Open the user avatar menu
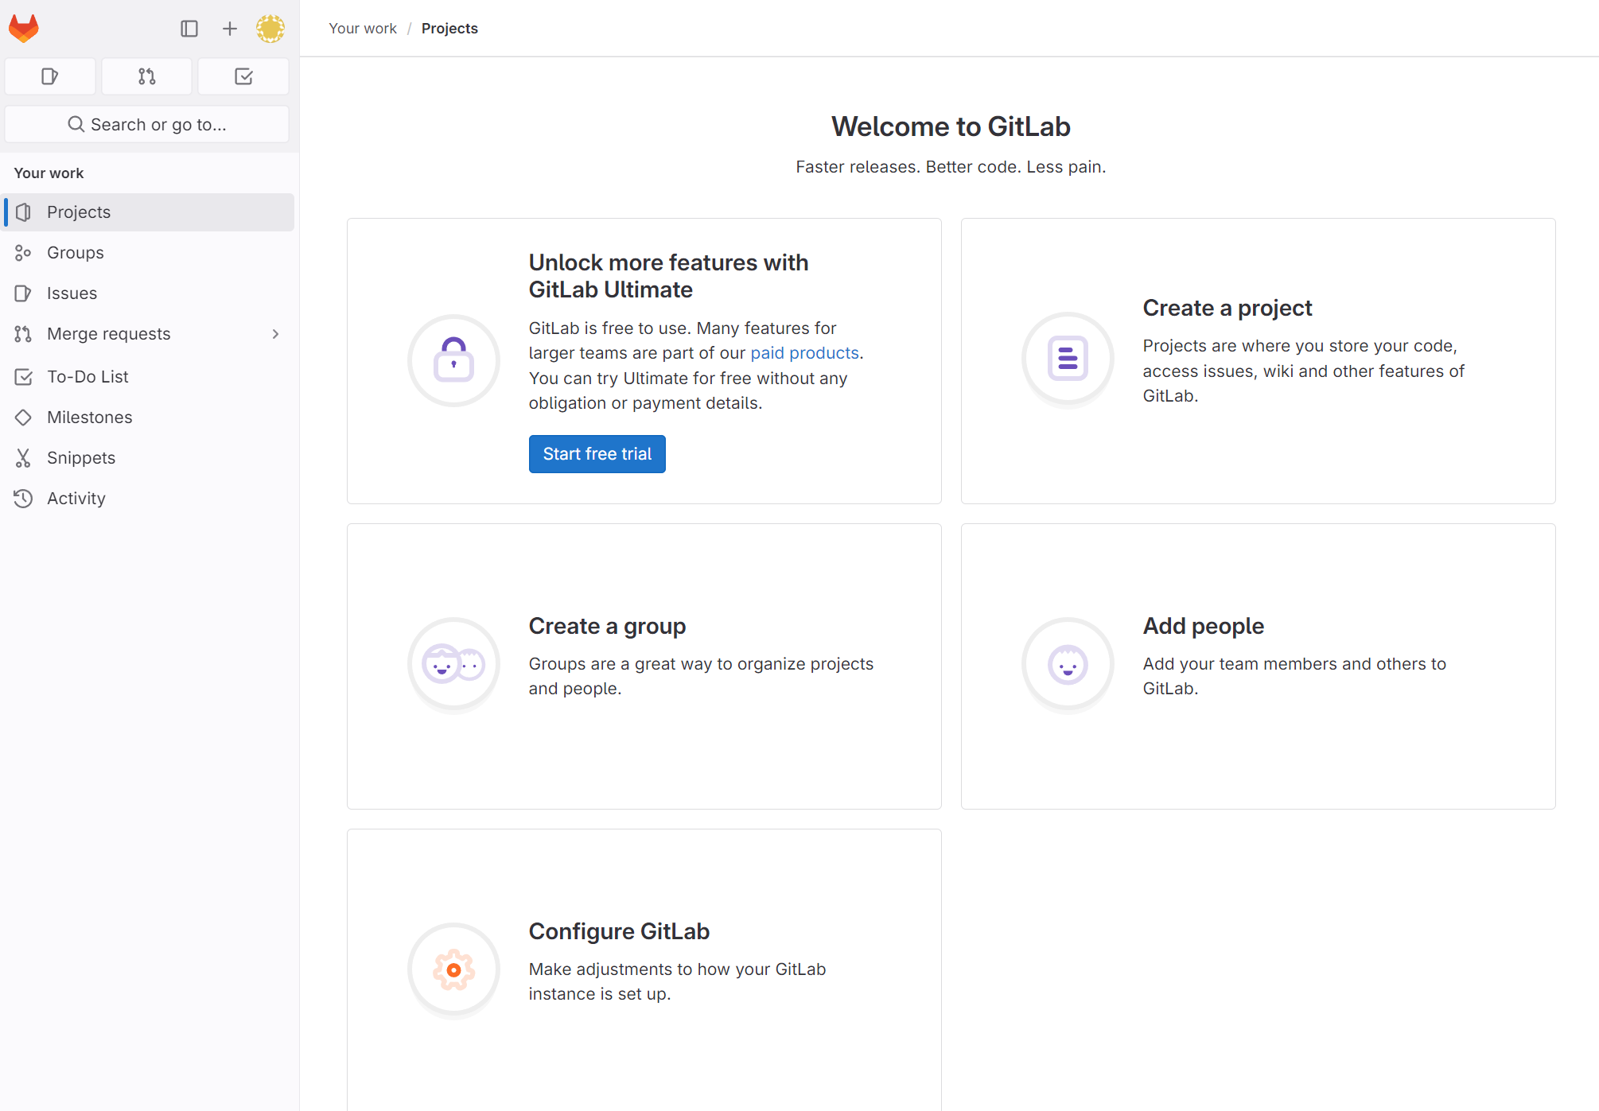Viewport: 1599px width, 1111px height. point(270,29)
